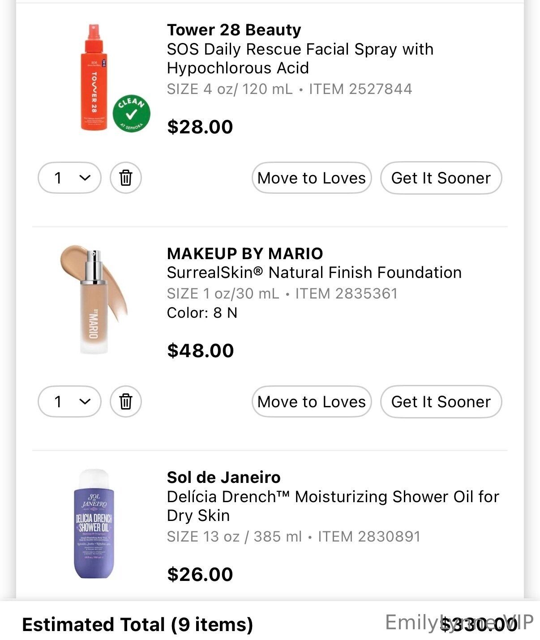Expand quantity selector for SurrealSkin foundation

69,401
